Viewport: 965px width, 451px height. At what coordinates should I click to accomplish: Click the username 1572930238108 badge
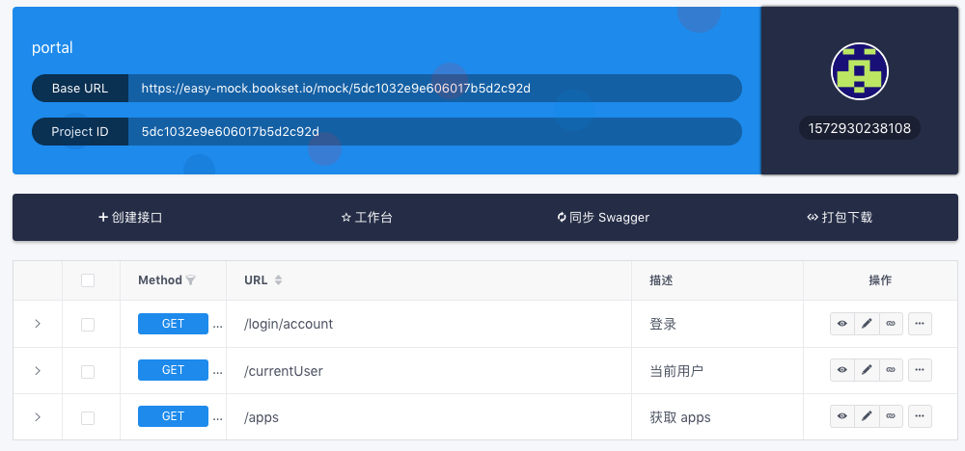[x=859, y=128]
